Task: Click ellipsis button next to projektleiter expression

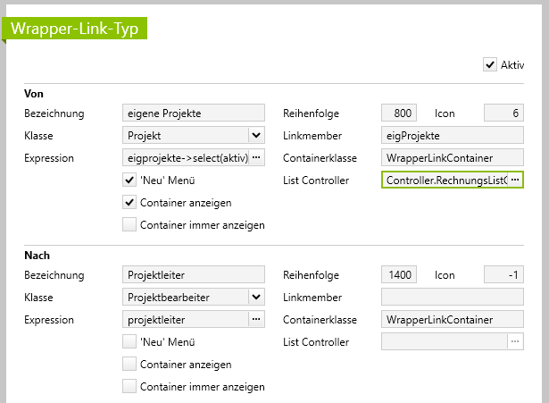Action: click(256, 319)
